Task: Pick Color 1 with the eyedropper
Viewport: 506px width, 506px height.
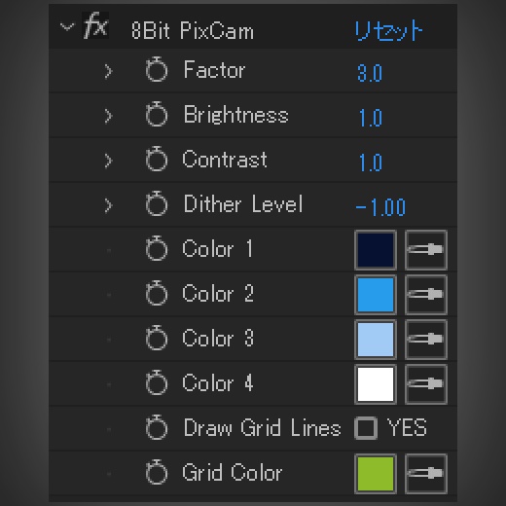Action: [426, 250]
